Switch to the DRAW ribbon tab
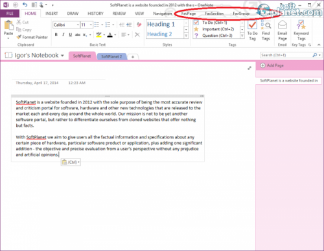Screen dimensions: 324x251 click(73, 14)
